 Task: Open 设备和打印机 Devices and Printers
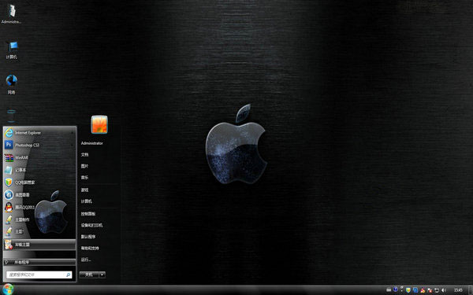(x=91, y=225)
